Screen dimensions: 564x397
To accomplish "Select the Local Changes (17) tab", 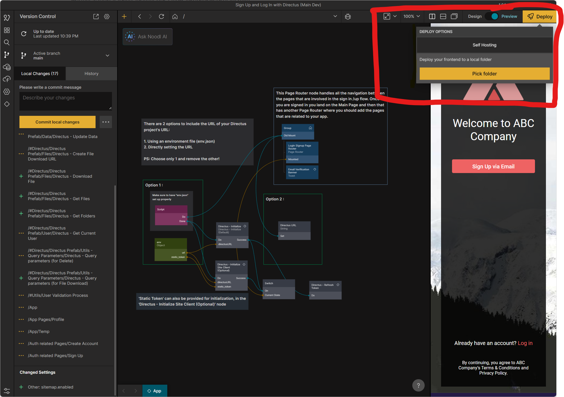I will pyautogui.click(x=40, y=74).
